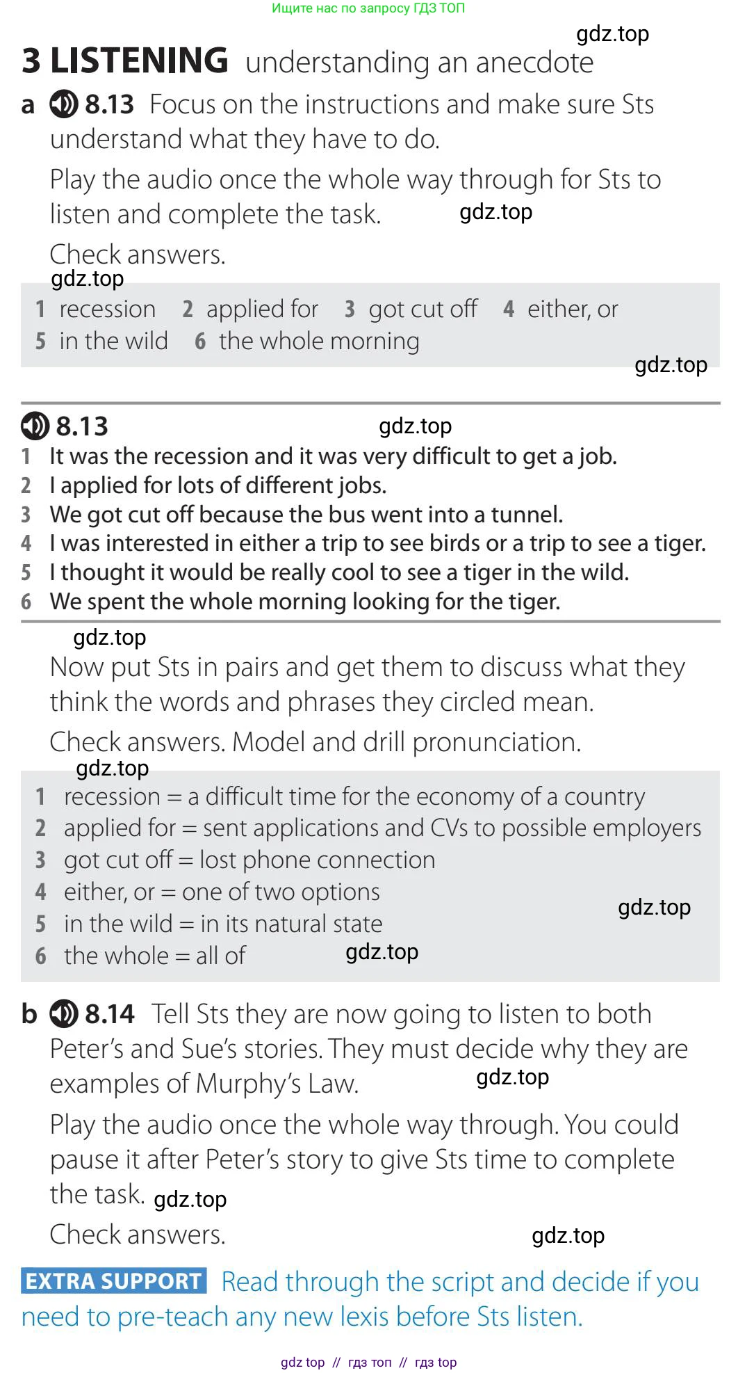Click answer "recession" in the first grey box
The height and width of the screenshot is (1373, 738).
pyautogui.click(x=107, y=309)
